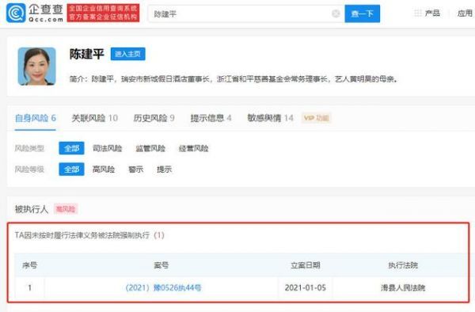Viewport: 475px width, 312px height.
Task: Open the 应用 menu in the header
Action: coord(465,13)
